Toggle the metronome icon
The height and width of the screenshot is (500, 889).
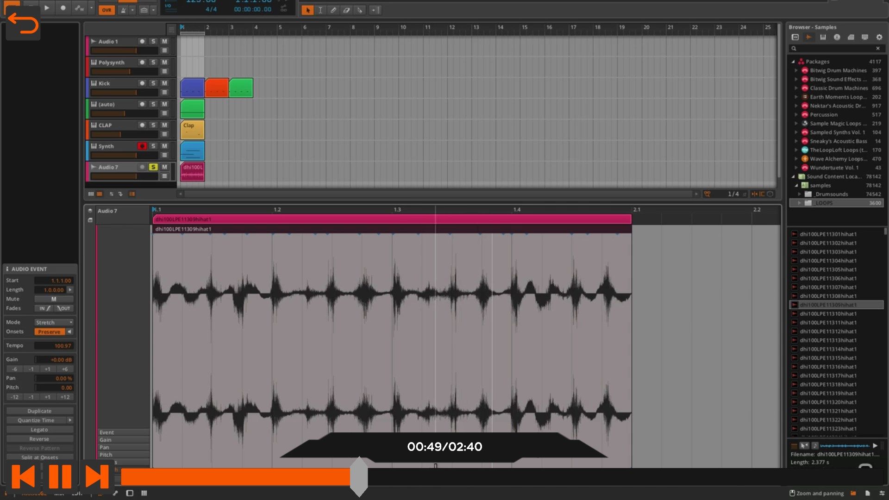(x=123, y=10)
